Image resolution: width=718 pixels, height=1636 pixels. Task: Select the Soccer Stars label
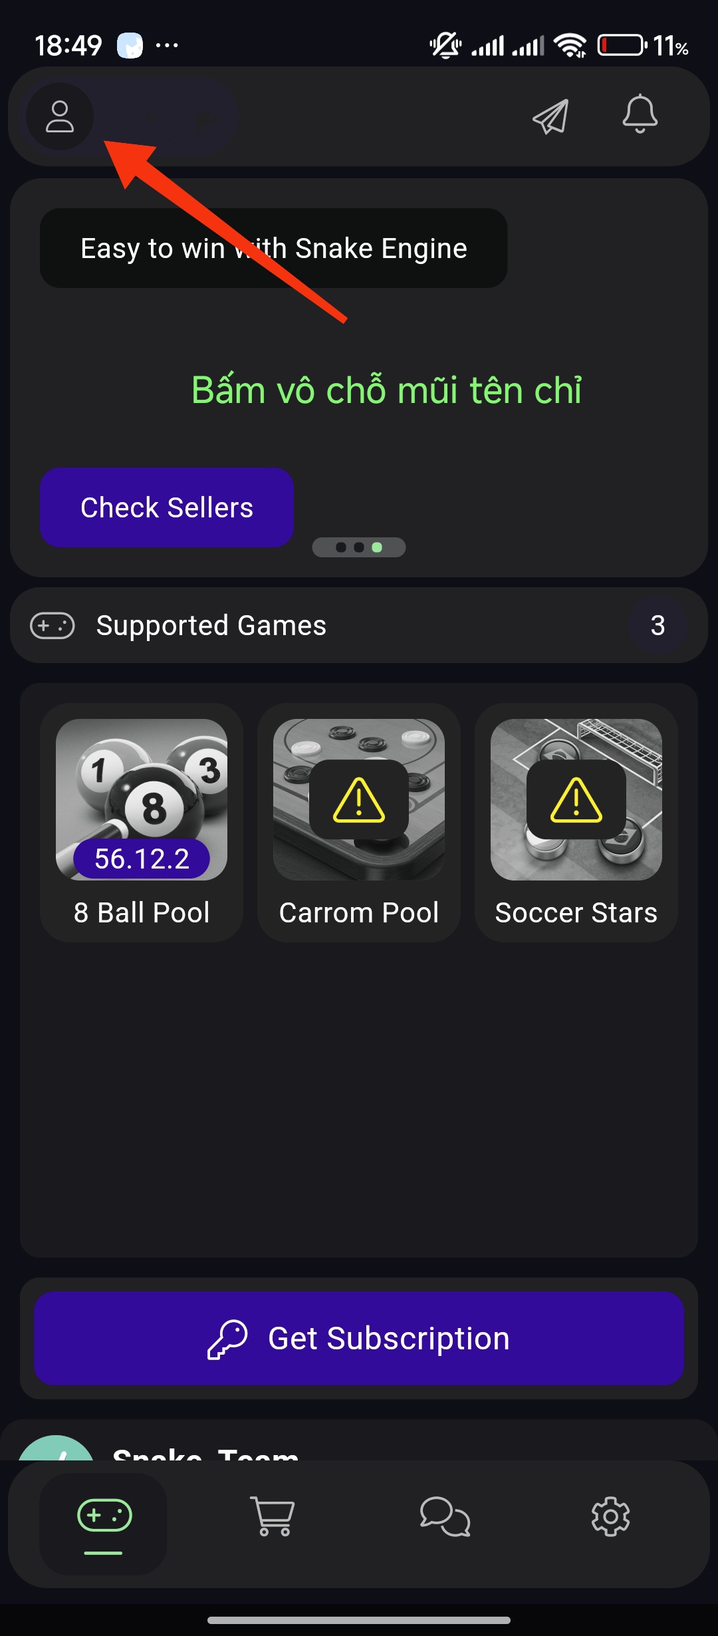pyautogui.click(x=576, y=912)
